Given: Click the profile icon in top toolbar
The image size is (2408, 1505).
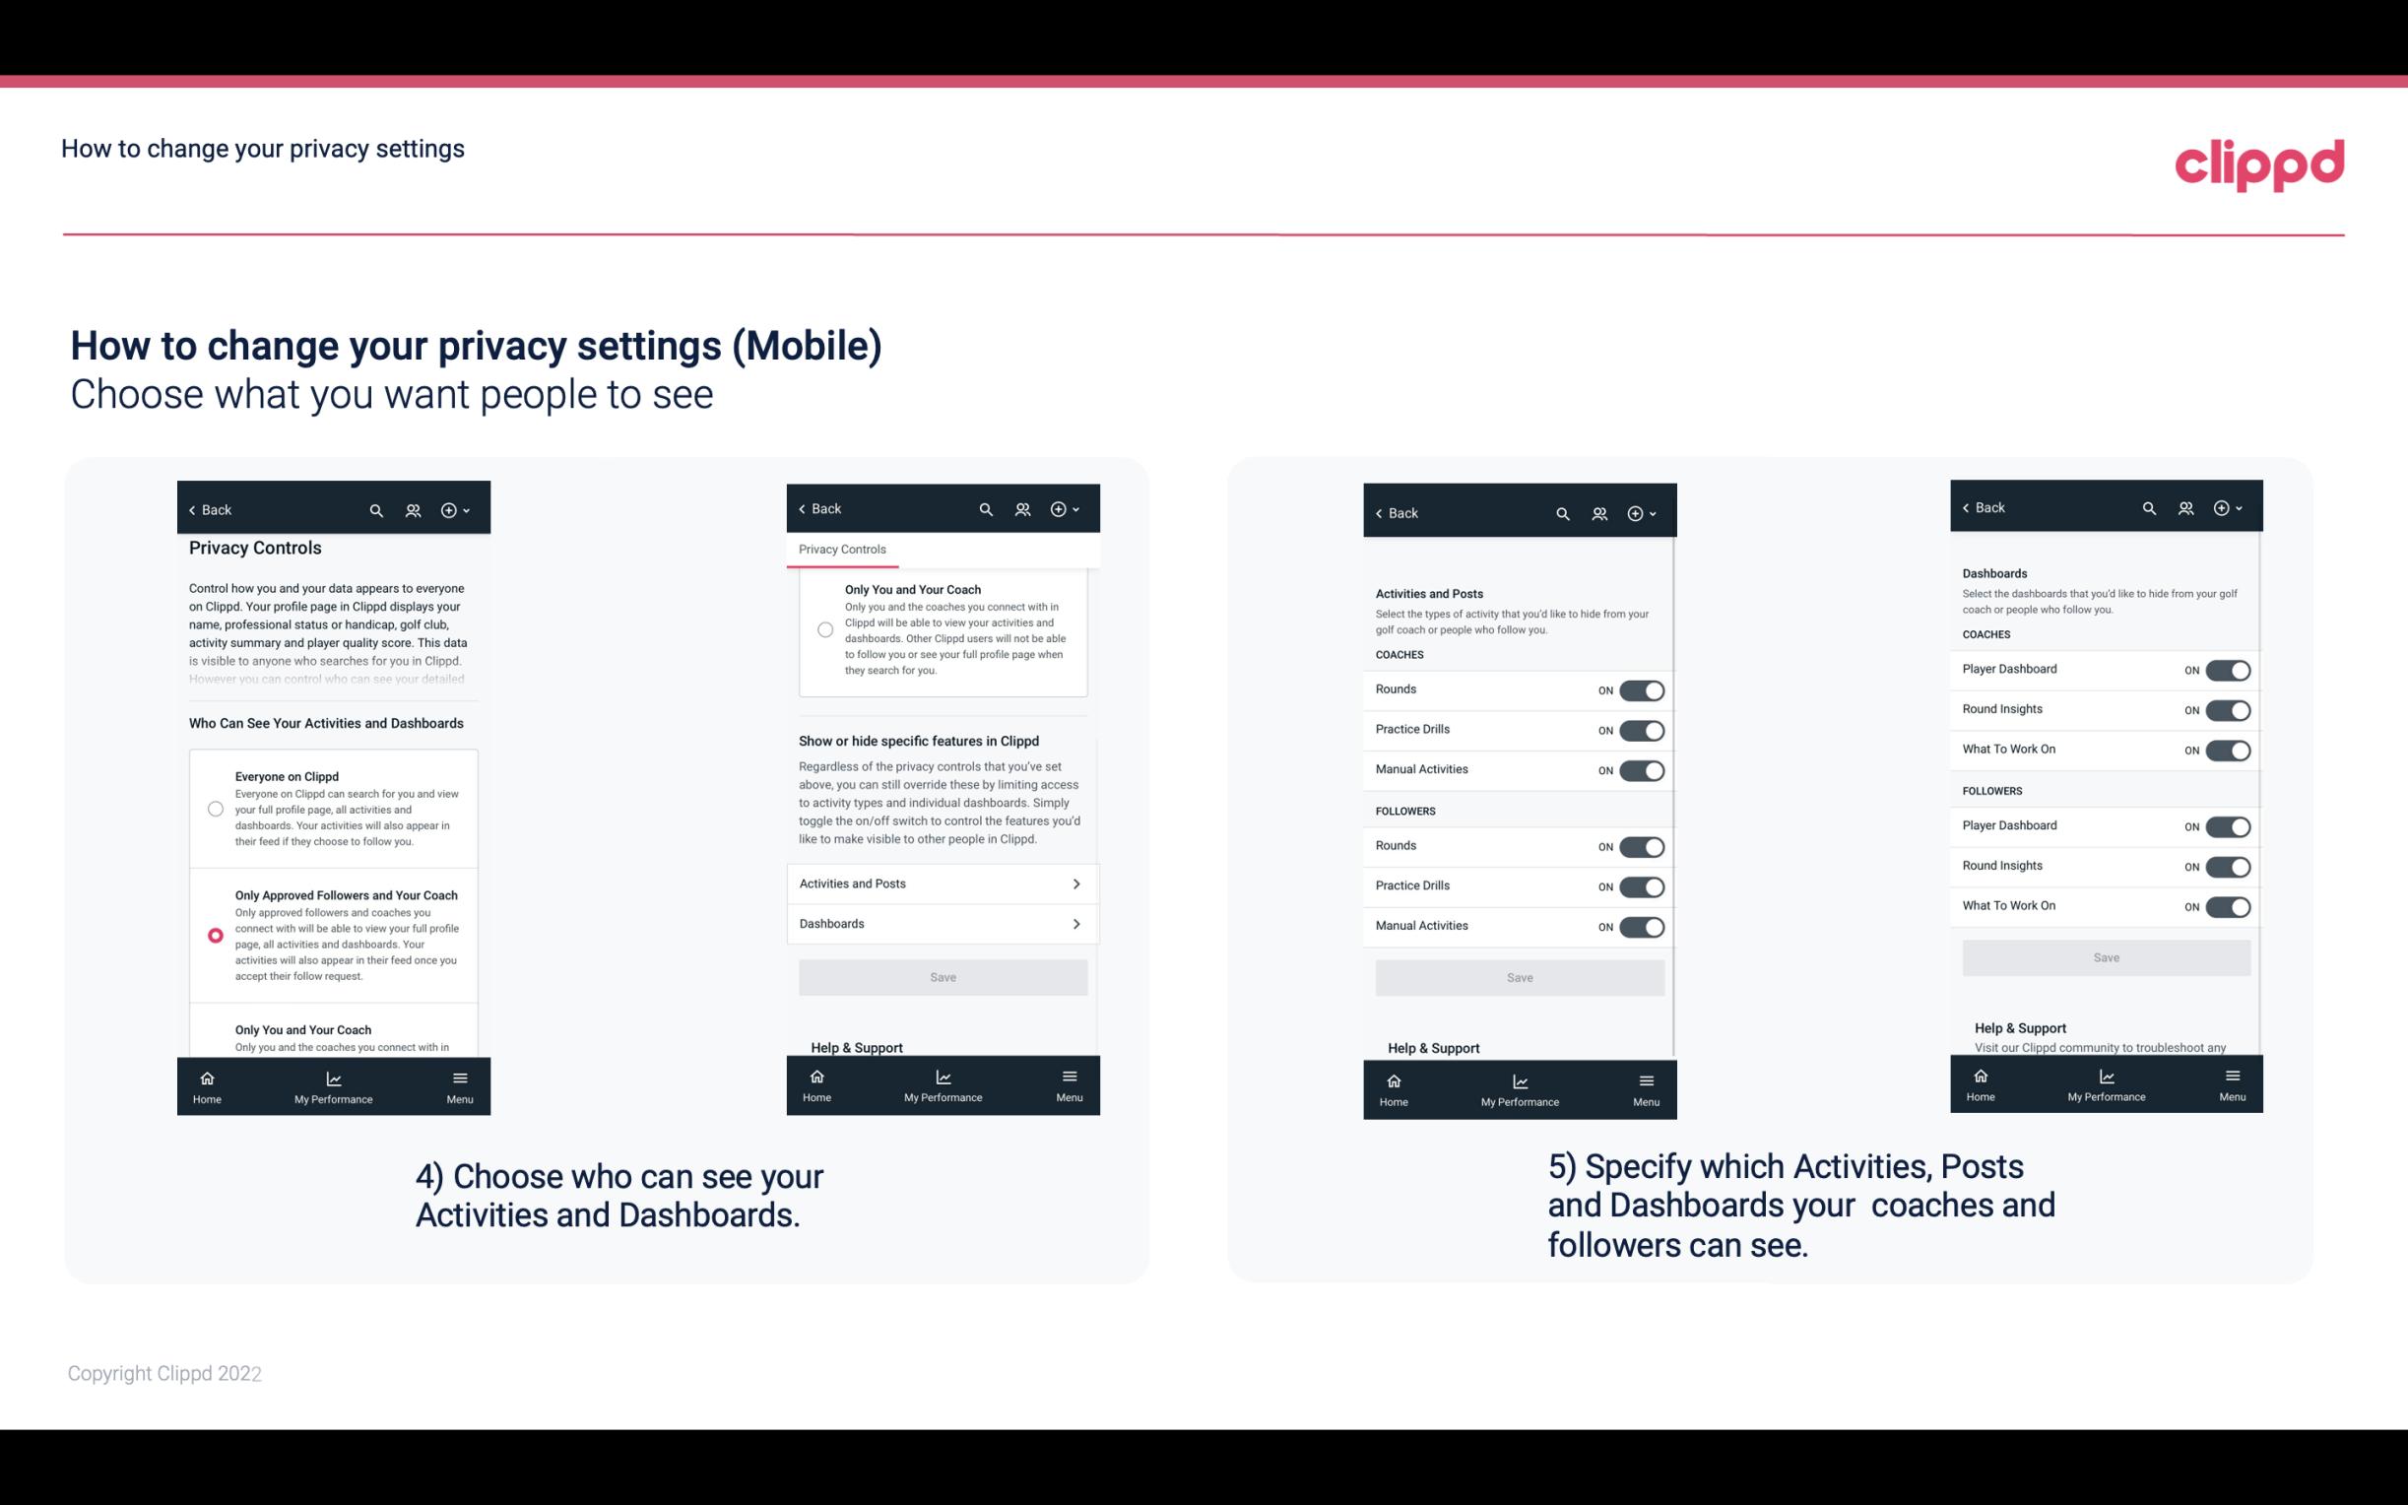Looking at the screenshot, I should (415, 510).
